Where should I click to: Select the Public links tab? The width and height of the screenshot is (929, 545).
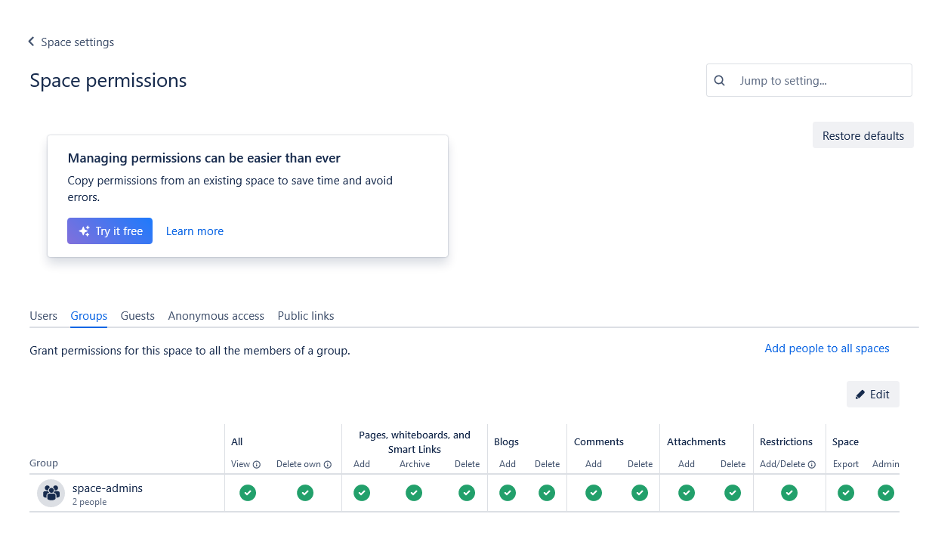point(306,316)
